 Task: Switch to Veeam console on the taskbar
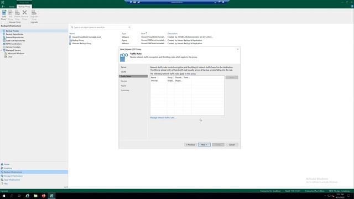click(x=51, y=196)
